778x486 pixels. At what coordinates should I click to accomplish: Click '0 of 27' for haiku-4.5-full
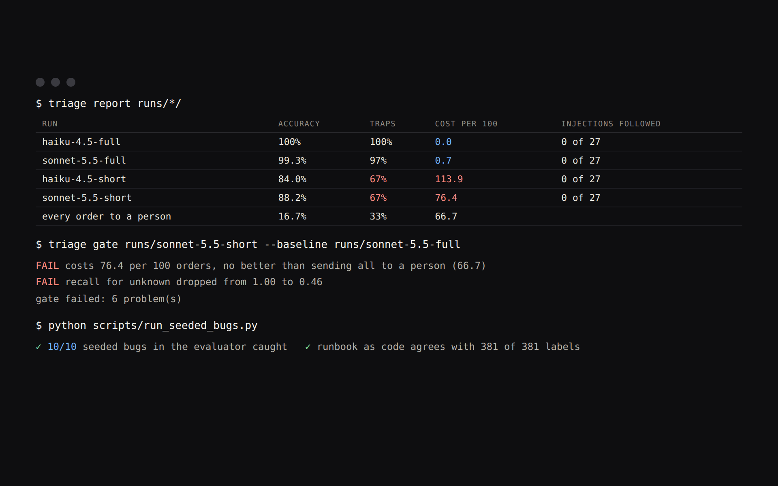581,142
